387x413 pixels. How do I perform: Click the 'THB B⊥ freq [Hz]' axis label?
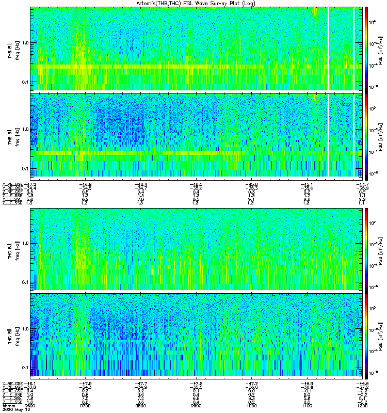pyautogui.click(x=14, y=50)
